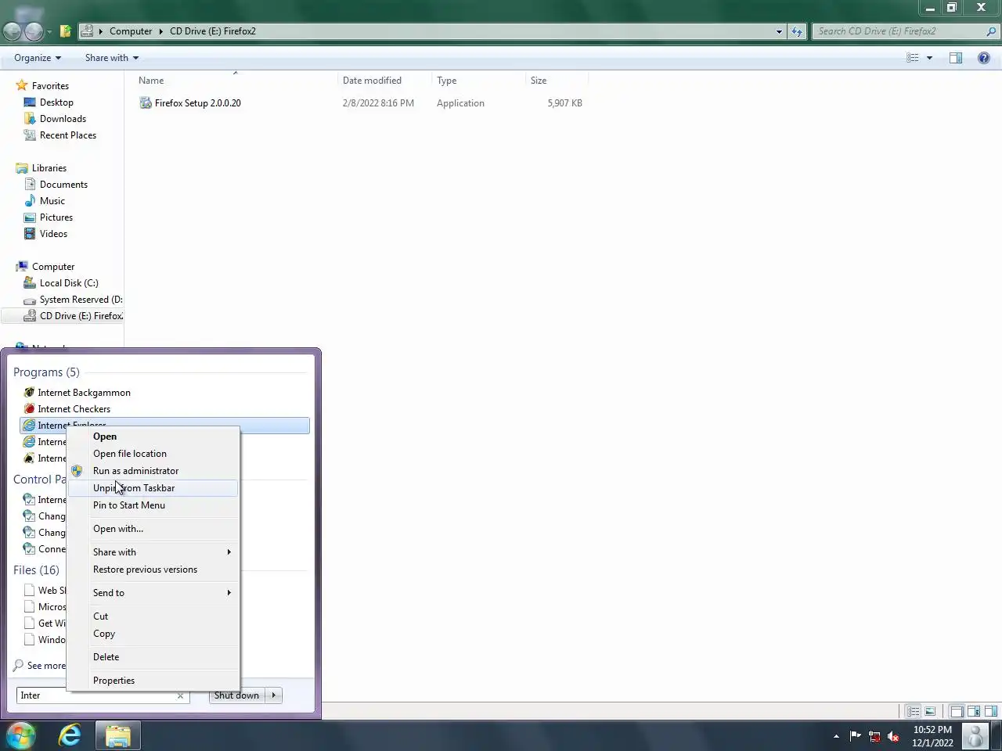Click Unpin from Taskbar
Viewport: 1002px width, 751px height.
point(153,488)
